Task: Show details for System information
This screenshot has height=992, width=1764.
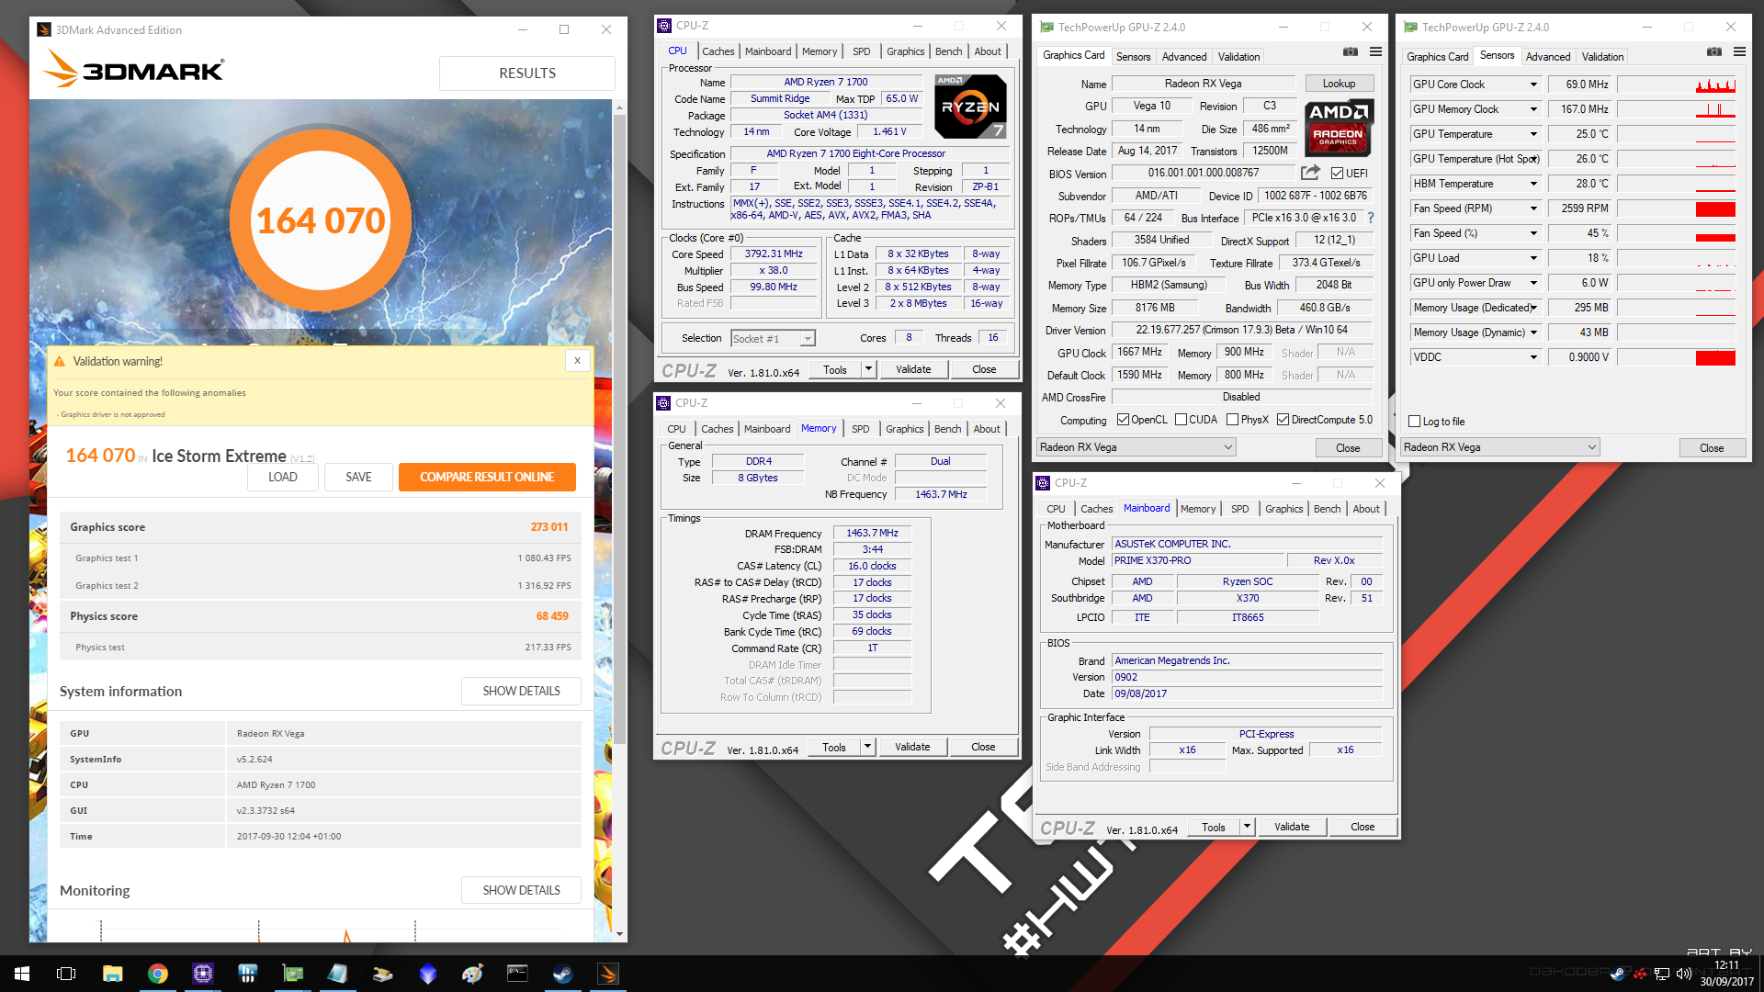Action: pos(521,692)
